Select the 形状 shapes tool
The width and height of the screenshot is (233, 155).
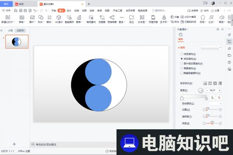[x=41, y=18]
